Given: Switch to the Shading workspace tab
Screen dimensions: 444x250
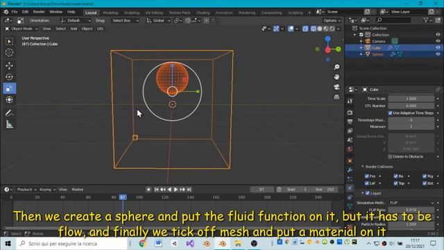Looking at the screenshot, I should [x=203, y=12].
